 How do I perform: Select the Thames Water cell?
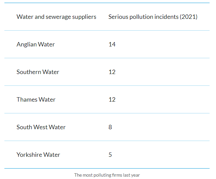click(x=36, y=100)
